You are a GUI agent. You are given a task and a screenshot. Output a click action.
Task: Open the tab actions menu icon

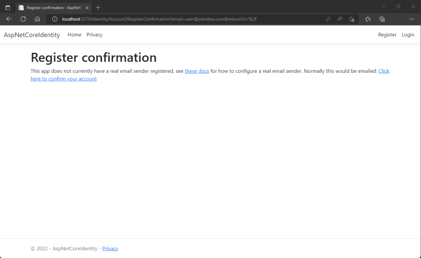coord(8,8)
